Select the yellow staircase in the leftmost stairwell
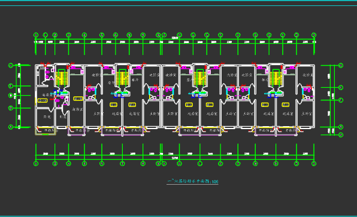The height and width of the screenshot is (217, 357). coord(62,79)
